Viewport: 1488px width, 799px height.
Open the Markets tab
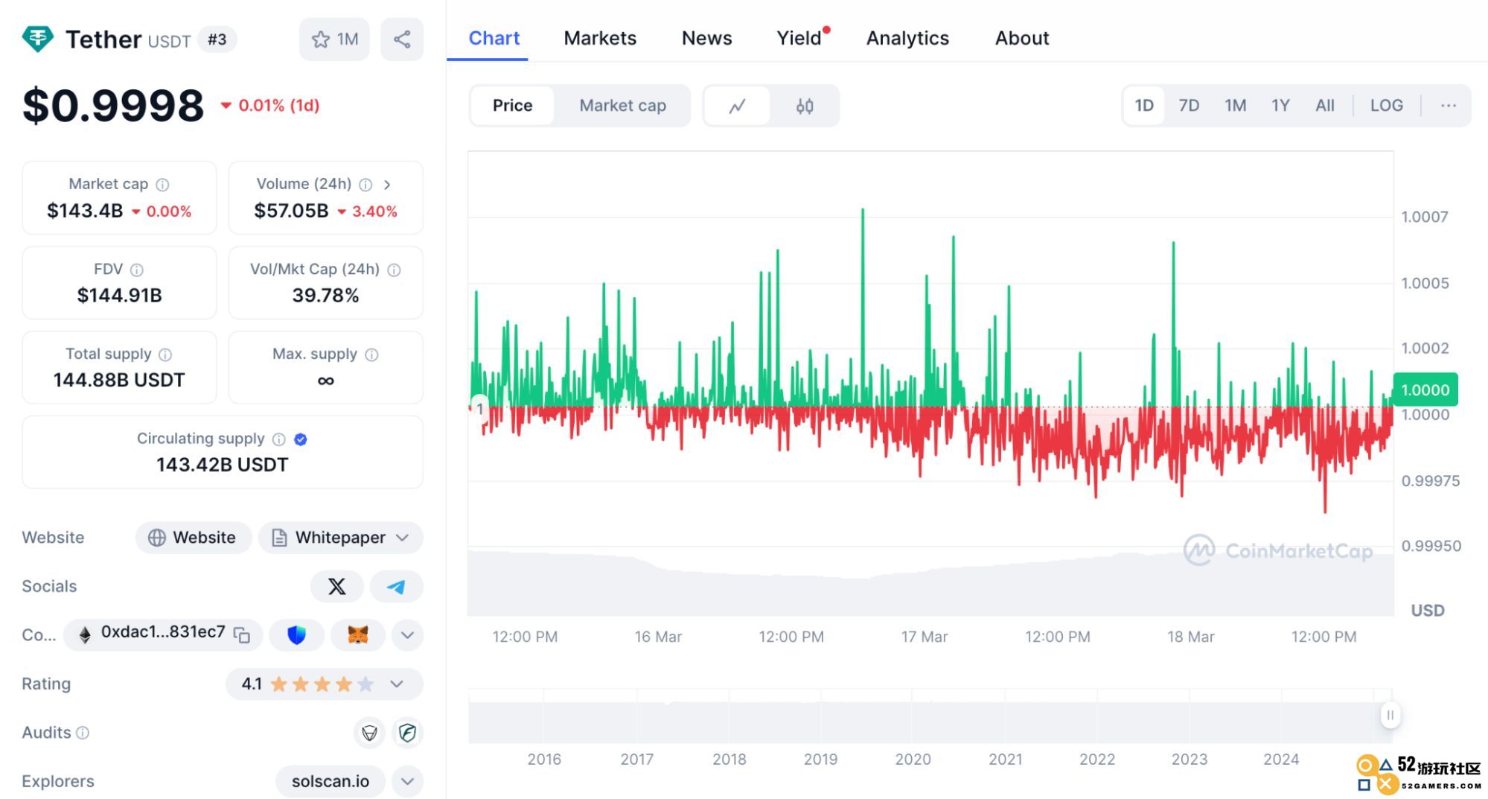tap(600, 38)
